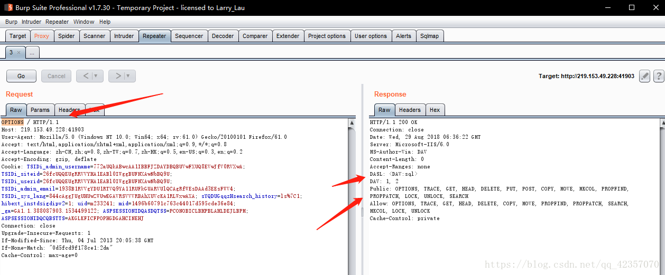Switch to the Sequencer tab
Viewport: 665px width, 275px height.
click(x=189, y=36)
